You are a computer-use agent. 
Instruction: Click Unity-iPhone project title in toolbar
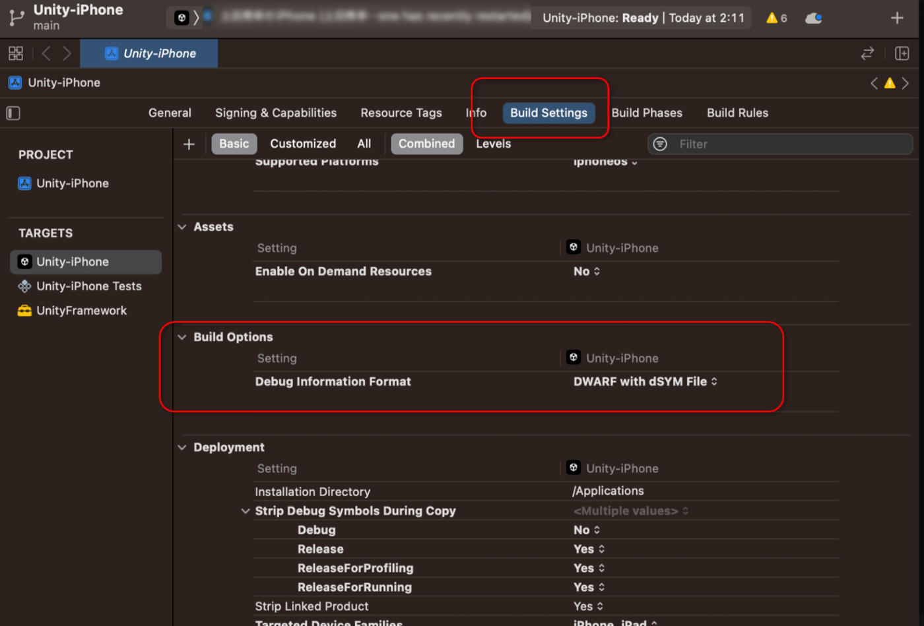[78, 10]
